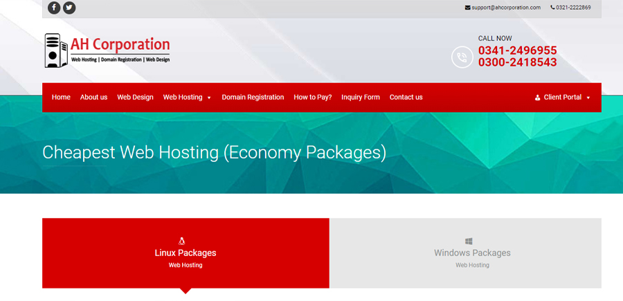
Task: Click the Windows logo icon
Action: tap(469, 241)
